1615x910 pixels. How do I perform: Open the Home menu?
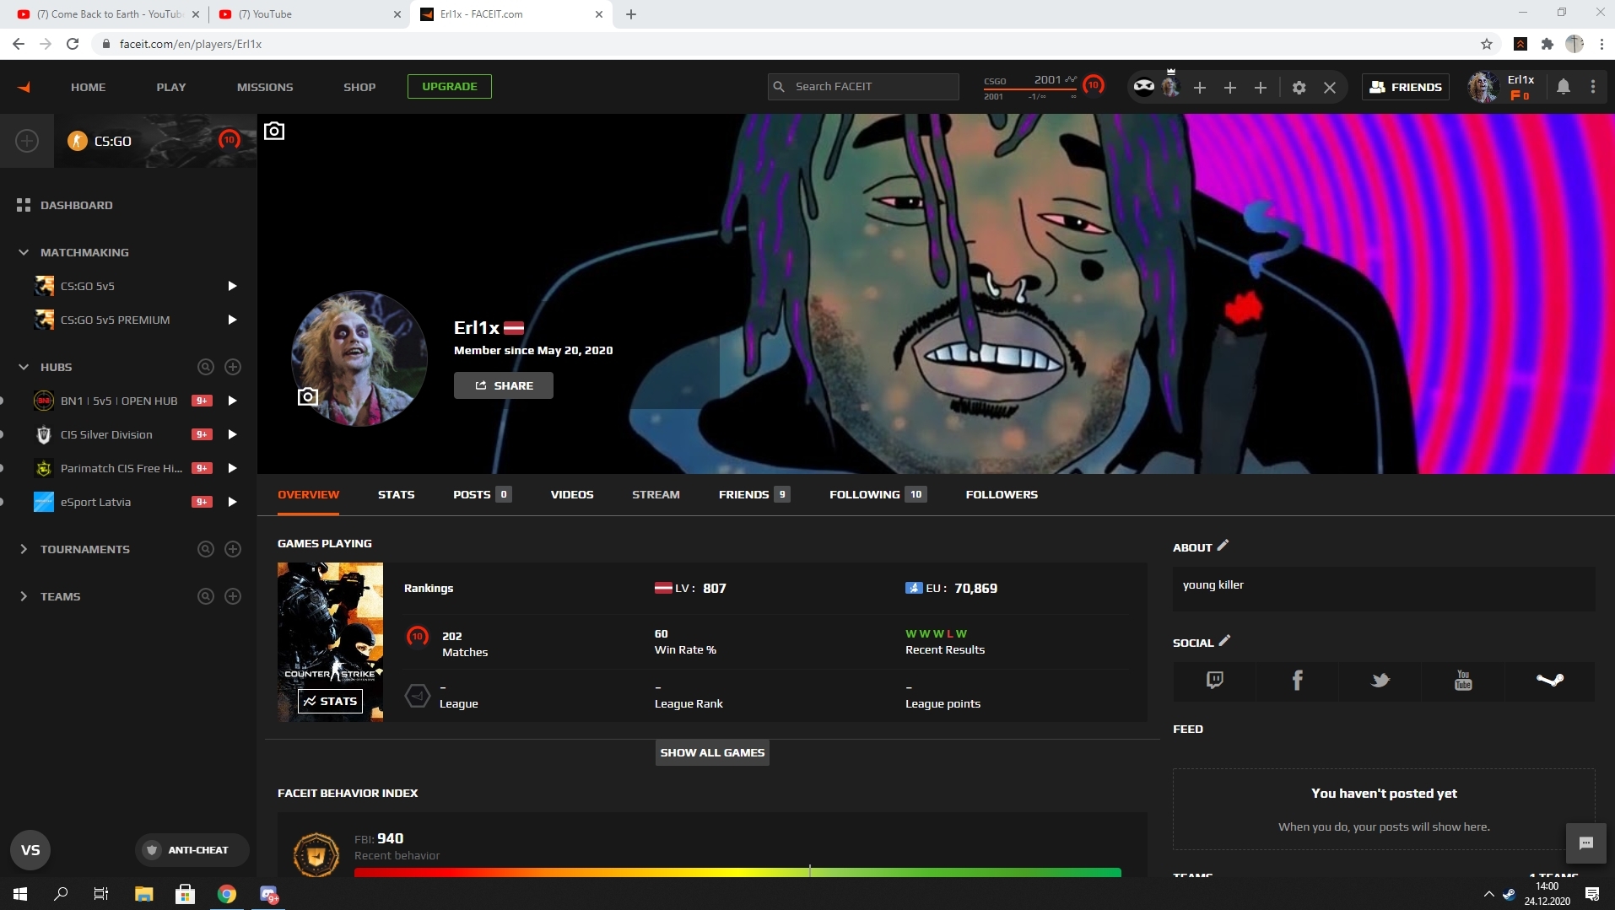tap(89, 87)
